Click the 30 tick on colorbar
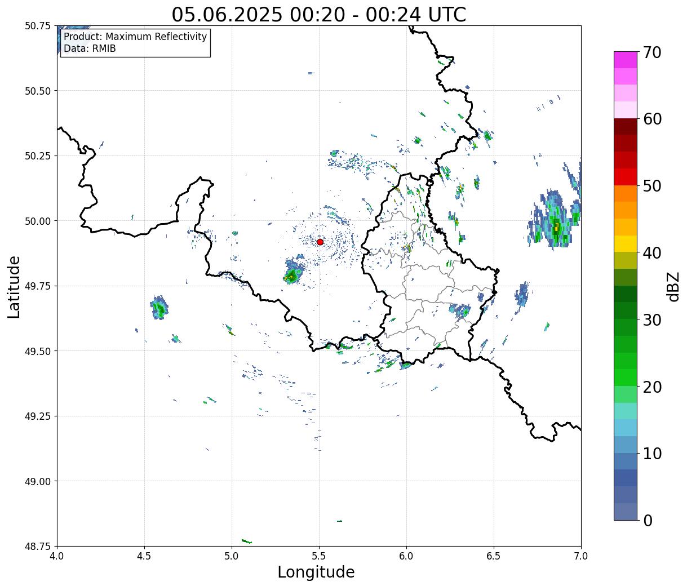Image resolution: width=687 pixels, height=586 pixels. [x=651, y=319]
